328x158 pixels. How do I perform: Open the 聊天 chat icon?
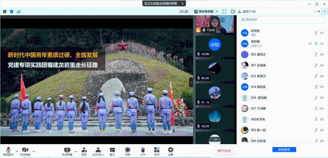click(x=112, y=151)
